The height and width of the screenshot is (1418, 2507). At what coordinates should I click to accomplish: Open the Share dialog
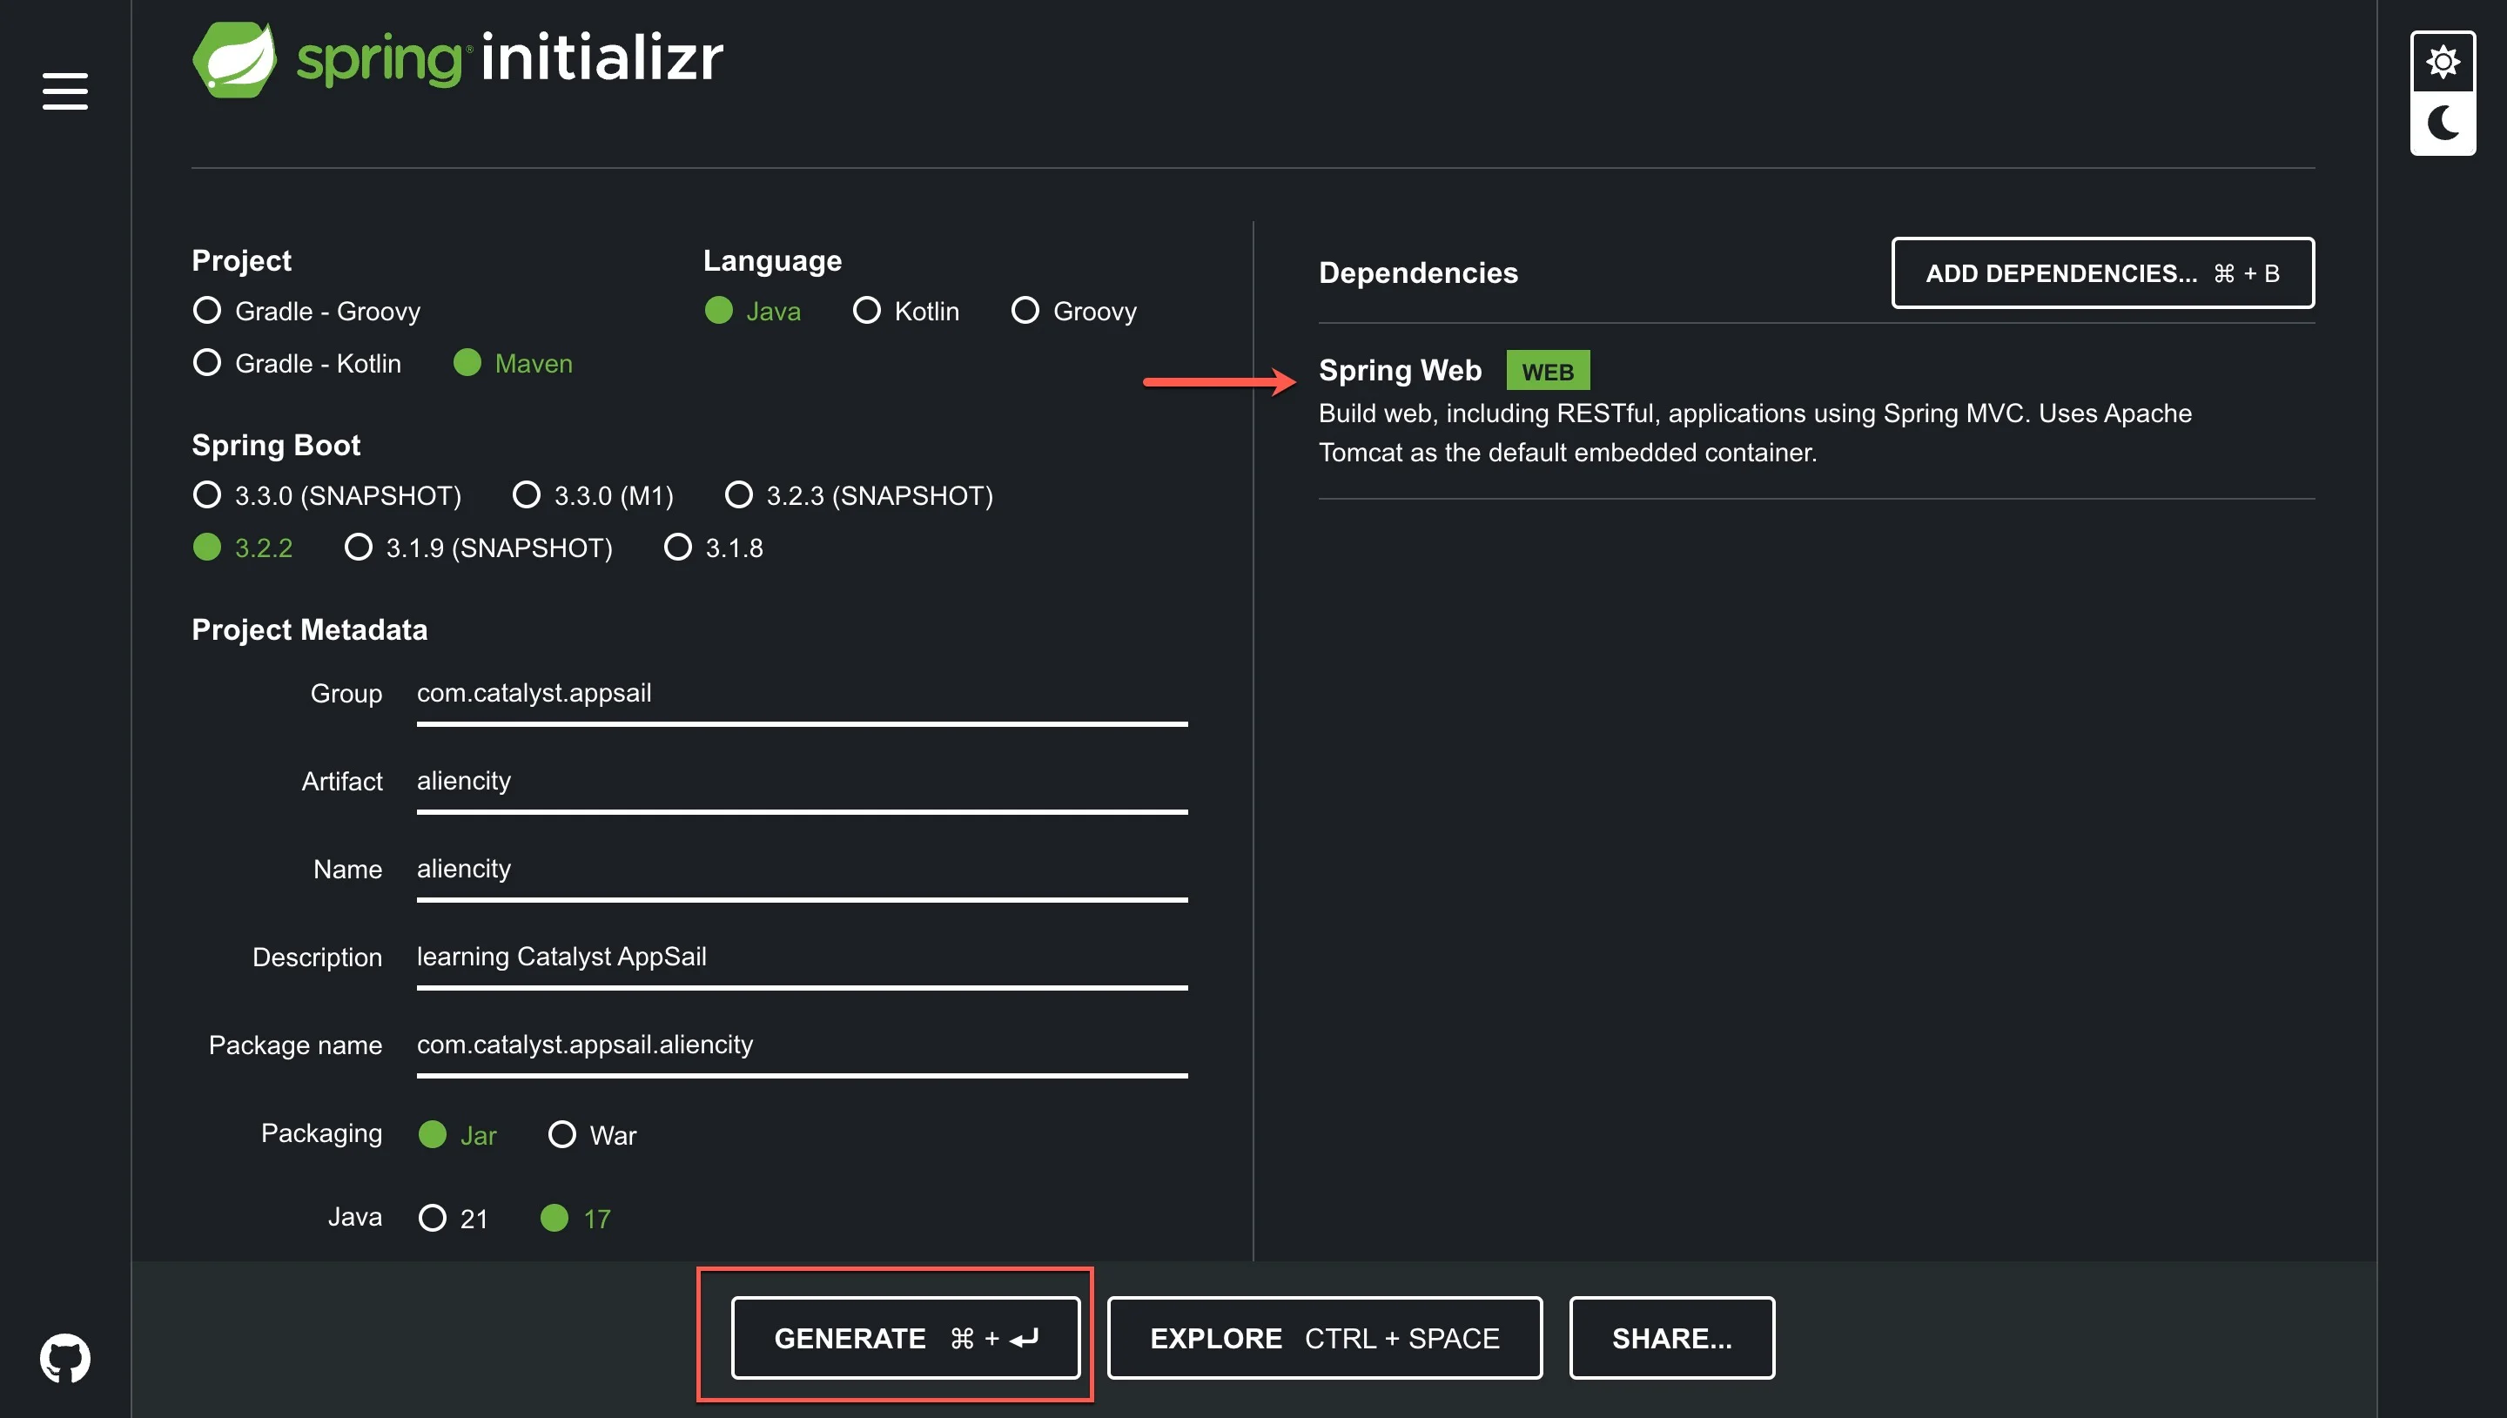1670,1337
